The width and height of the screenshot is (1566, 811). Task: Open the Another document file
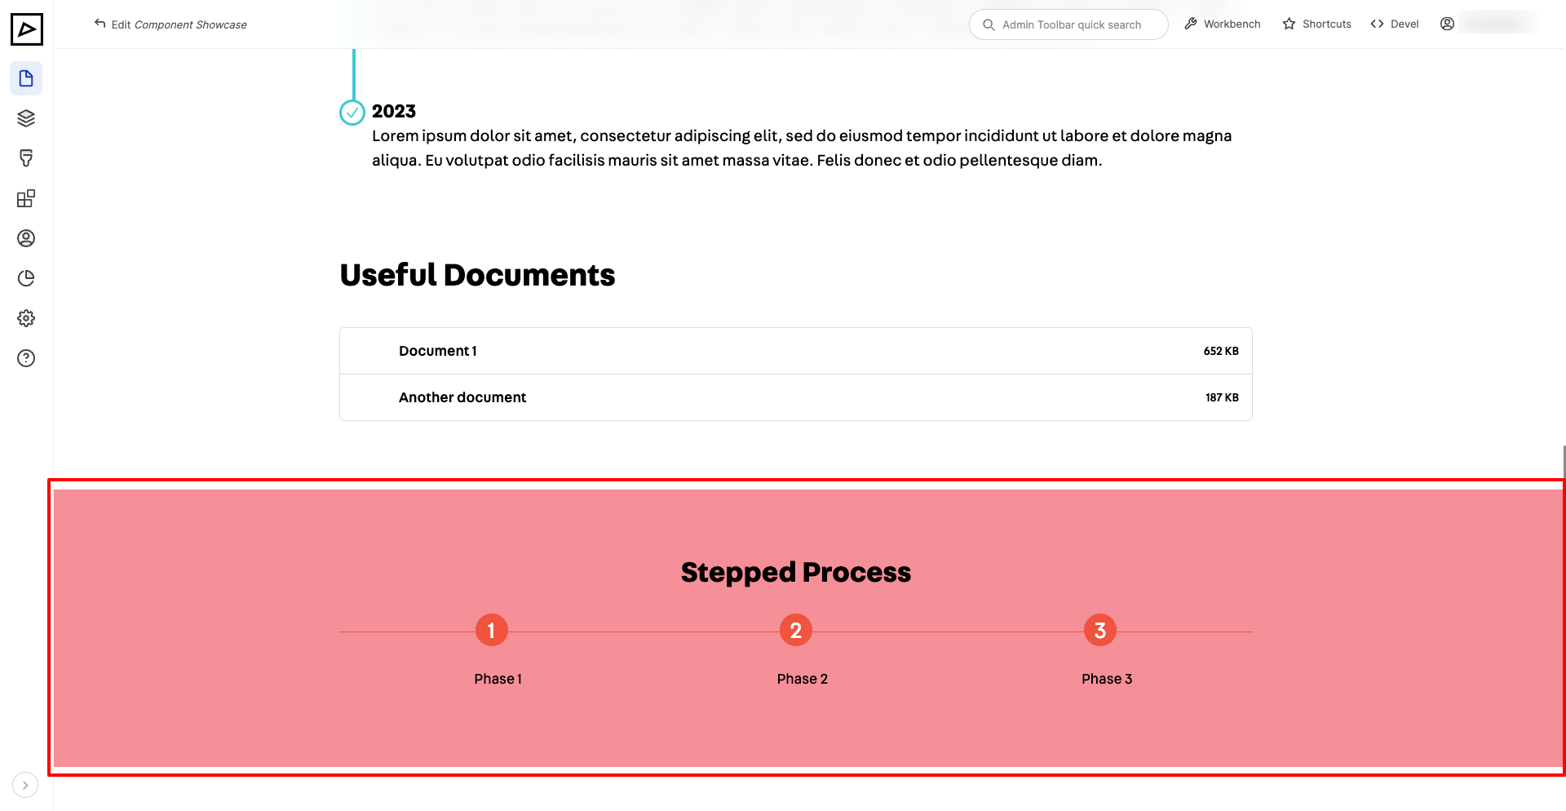[462, 397]
